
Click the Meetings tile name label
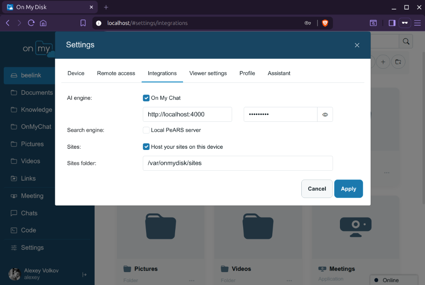coord(342,269)
